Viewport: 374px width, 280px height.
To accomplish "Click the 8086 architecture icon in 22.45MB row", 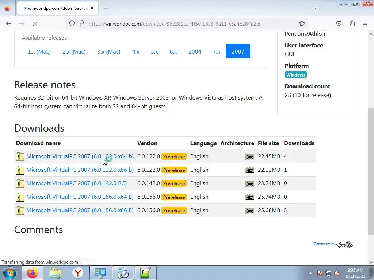I will point(250,157).
